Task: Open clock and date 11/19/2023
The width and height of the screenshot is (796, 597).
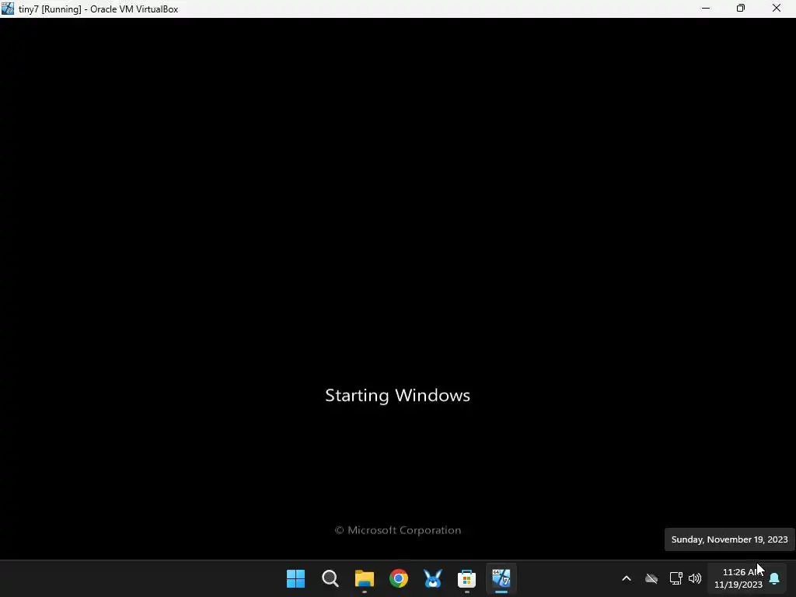Action: click(738, 578)
